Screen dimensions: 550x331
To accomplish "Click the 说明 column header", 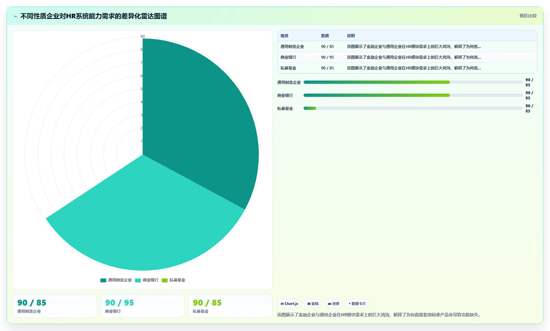I will click(x=351, y=36).
